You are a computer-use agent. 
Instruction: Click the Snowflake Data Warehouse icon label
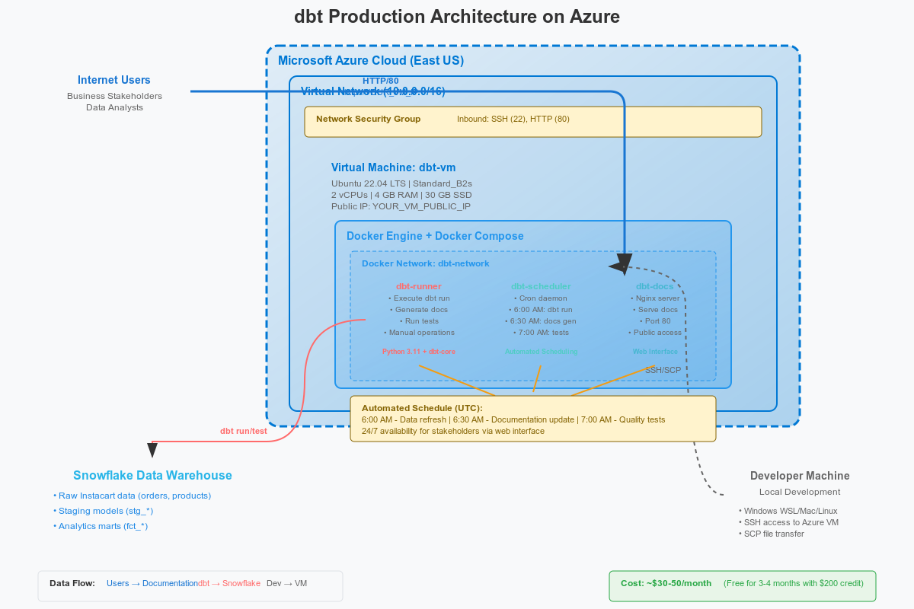coord(152,475)
